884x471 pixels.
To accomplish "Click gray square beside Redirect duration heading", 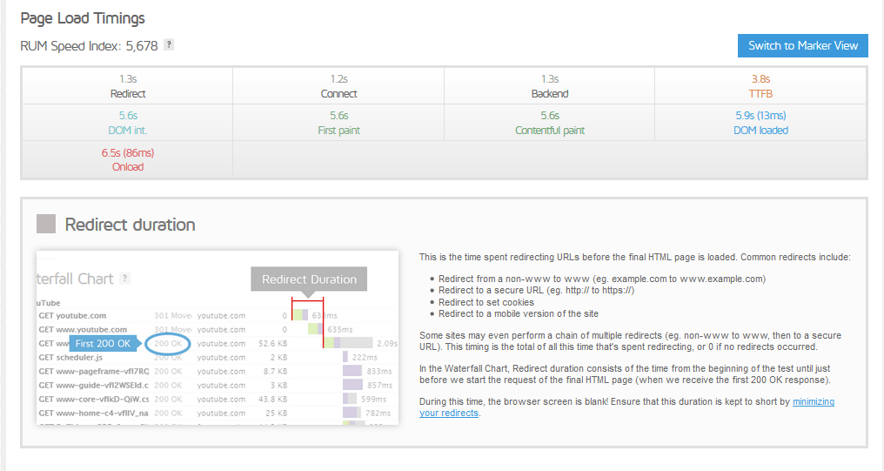I will click(x=46, y=225).
